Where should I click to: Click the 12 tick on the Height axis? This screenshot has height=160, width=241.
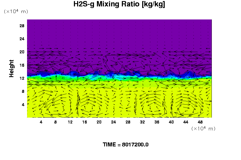[22, 78]
